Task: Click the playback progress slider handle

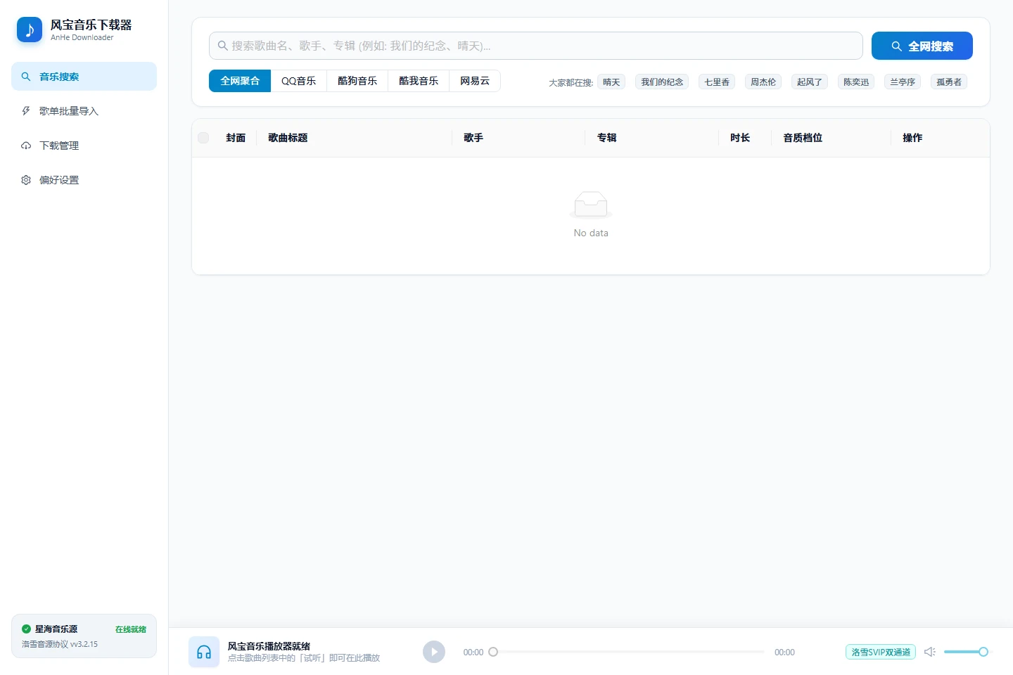Action: tap(493, 652)
